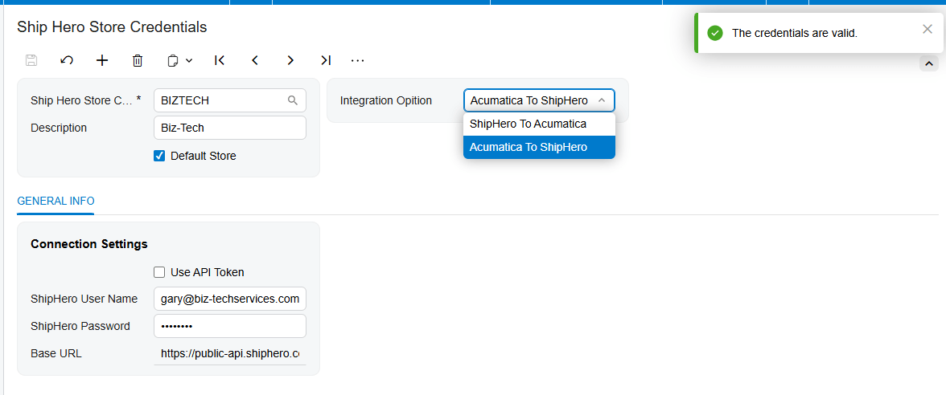946x395 pixels.
Task: Uncheck the Default Store checkbox
Action: coord(159,156)
